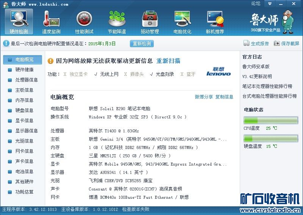
Task: Click the blue info icon beside 最后一次检测
Action: tap(6, 43)
